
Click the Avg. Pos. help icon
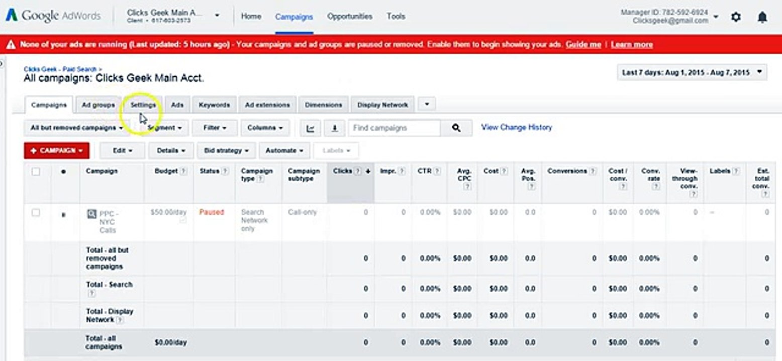532,187
